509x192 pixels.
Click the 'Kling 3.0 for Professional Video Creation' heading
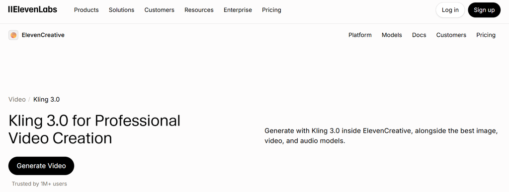[94, 129]
